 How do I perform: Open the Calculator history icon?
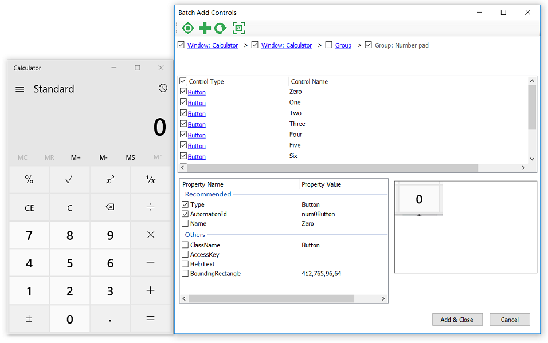163,88
